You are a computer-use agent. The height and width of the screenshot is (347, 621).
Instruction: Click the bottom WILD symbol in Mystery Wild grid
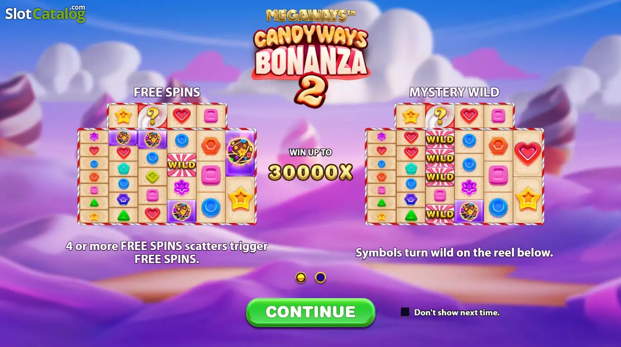pos(440,214)
